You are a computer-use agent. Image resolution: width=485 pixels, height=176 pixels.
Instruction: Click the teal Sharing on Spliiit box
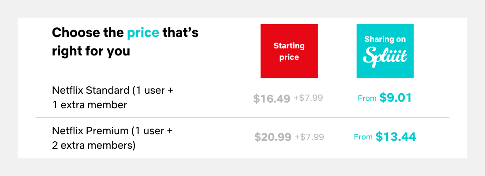point(385,51)
